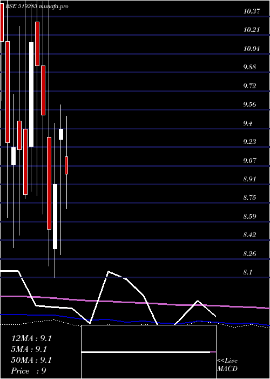The width and height of the screenshot is (270, 379).
Task: Click the 50MA : 9.1 readout
Action: [31, 360]
